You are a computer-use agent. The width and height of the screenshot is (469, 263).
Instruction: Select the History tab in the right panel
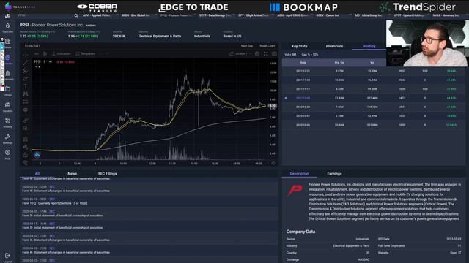click(369, 46)
